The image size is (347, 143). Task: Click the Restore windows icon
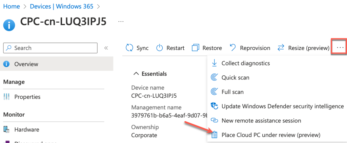196,48
